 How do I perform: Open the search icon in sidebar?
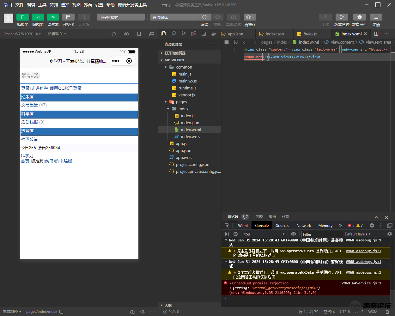(173, 34)
